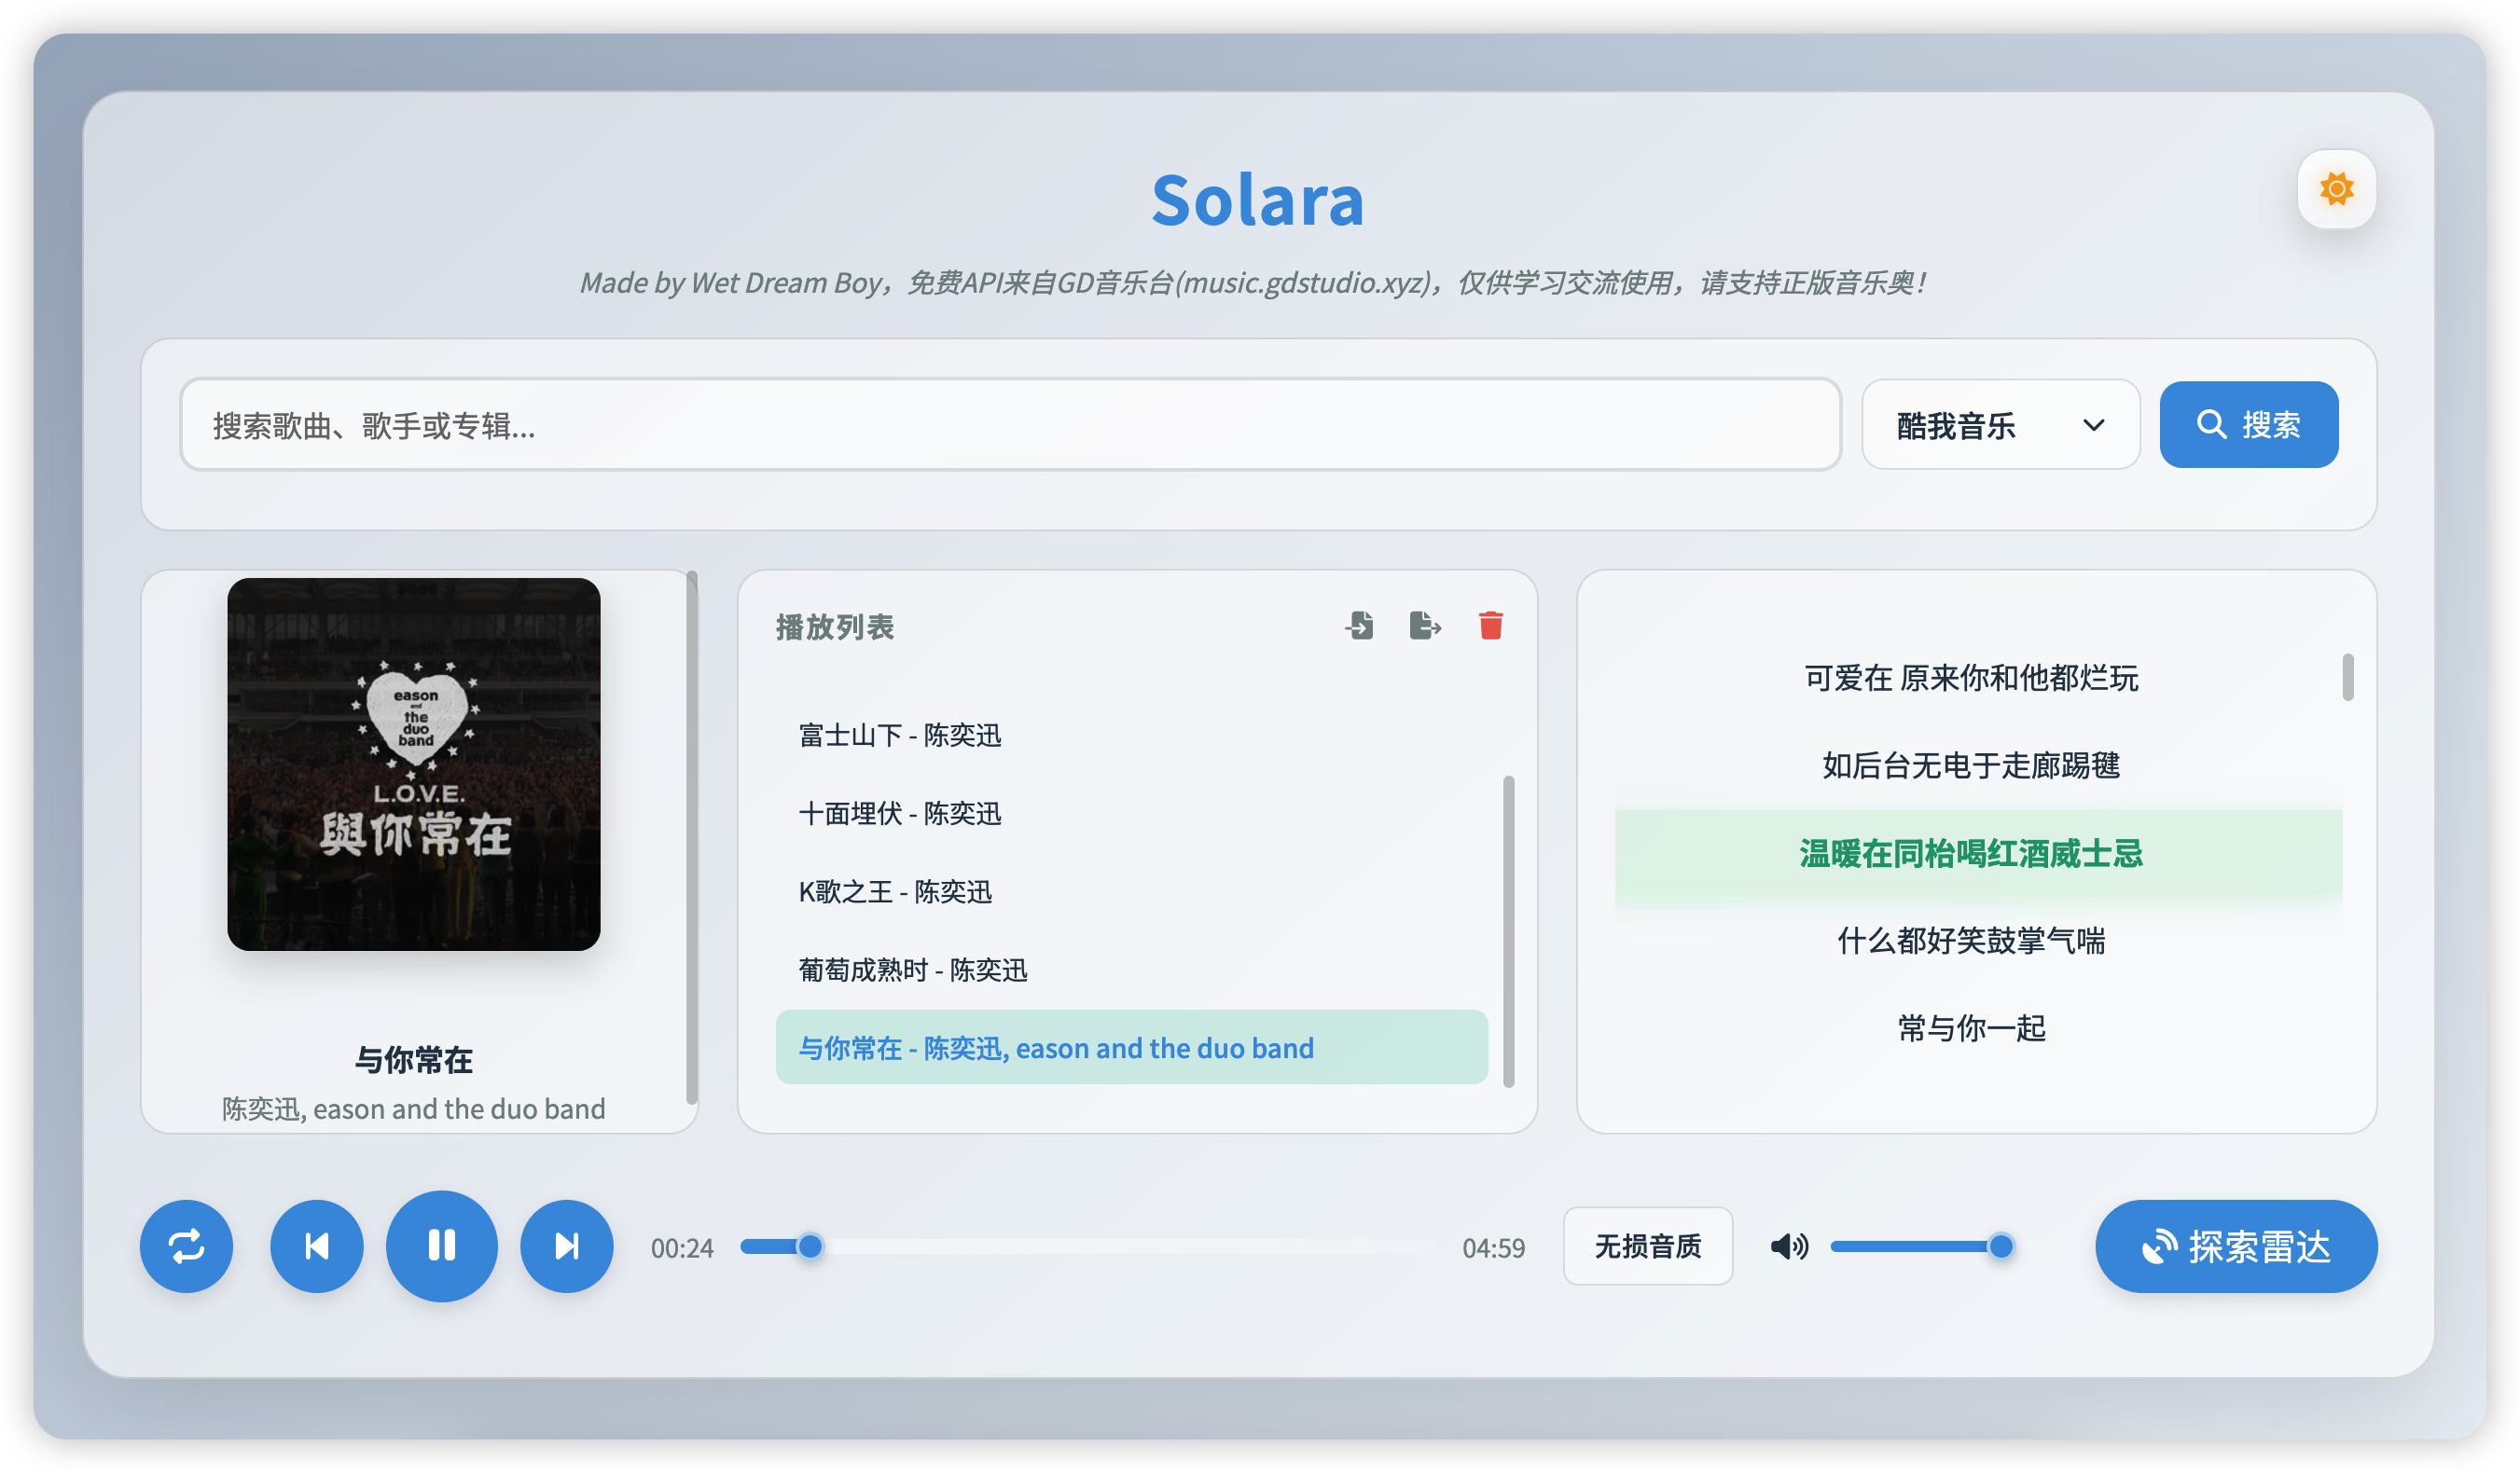Open the 无损音质 quality selector

pos(1647,1246)
